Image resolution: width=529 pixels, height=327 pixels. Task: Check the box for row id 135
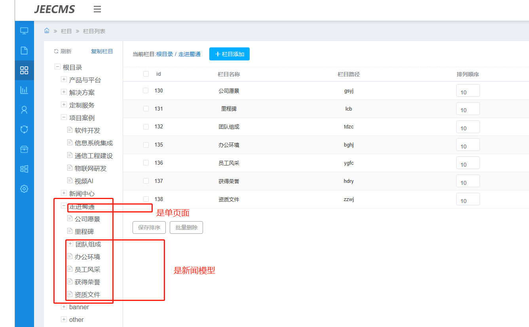146,145
